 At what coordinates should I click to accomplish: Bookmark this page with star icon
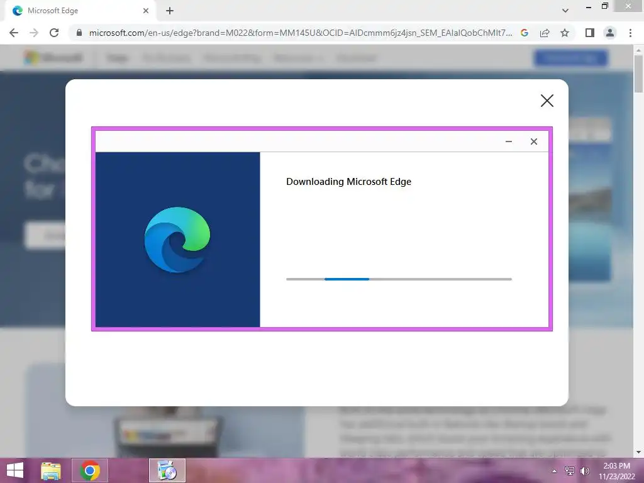click(565, 33)
